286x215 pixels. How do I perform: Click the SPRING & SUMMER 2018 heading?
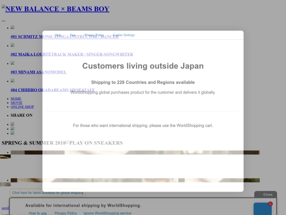33,143
